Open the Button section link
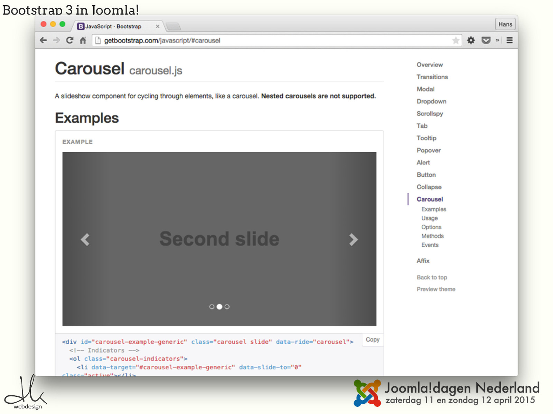553x414 pixels. point(426,175)
